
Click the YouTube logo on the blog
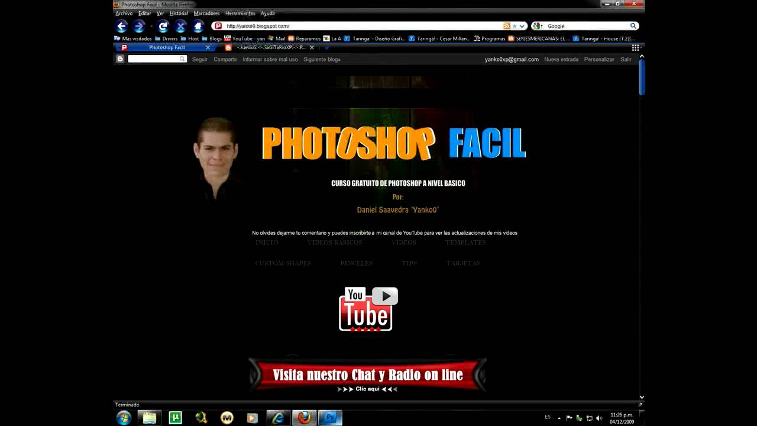coord(368,309)
